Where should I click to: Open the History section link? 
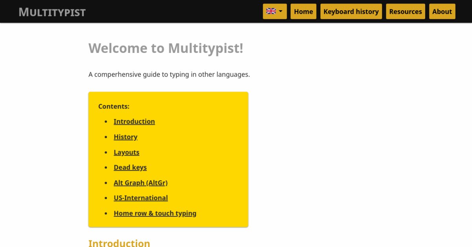[125, 137]
